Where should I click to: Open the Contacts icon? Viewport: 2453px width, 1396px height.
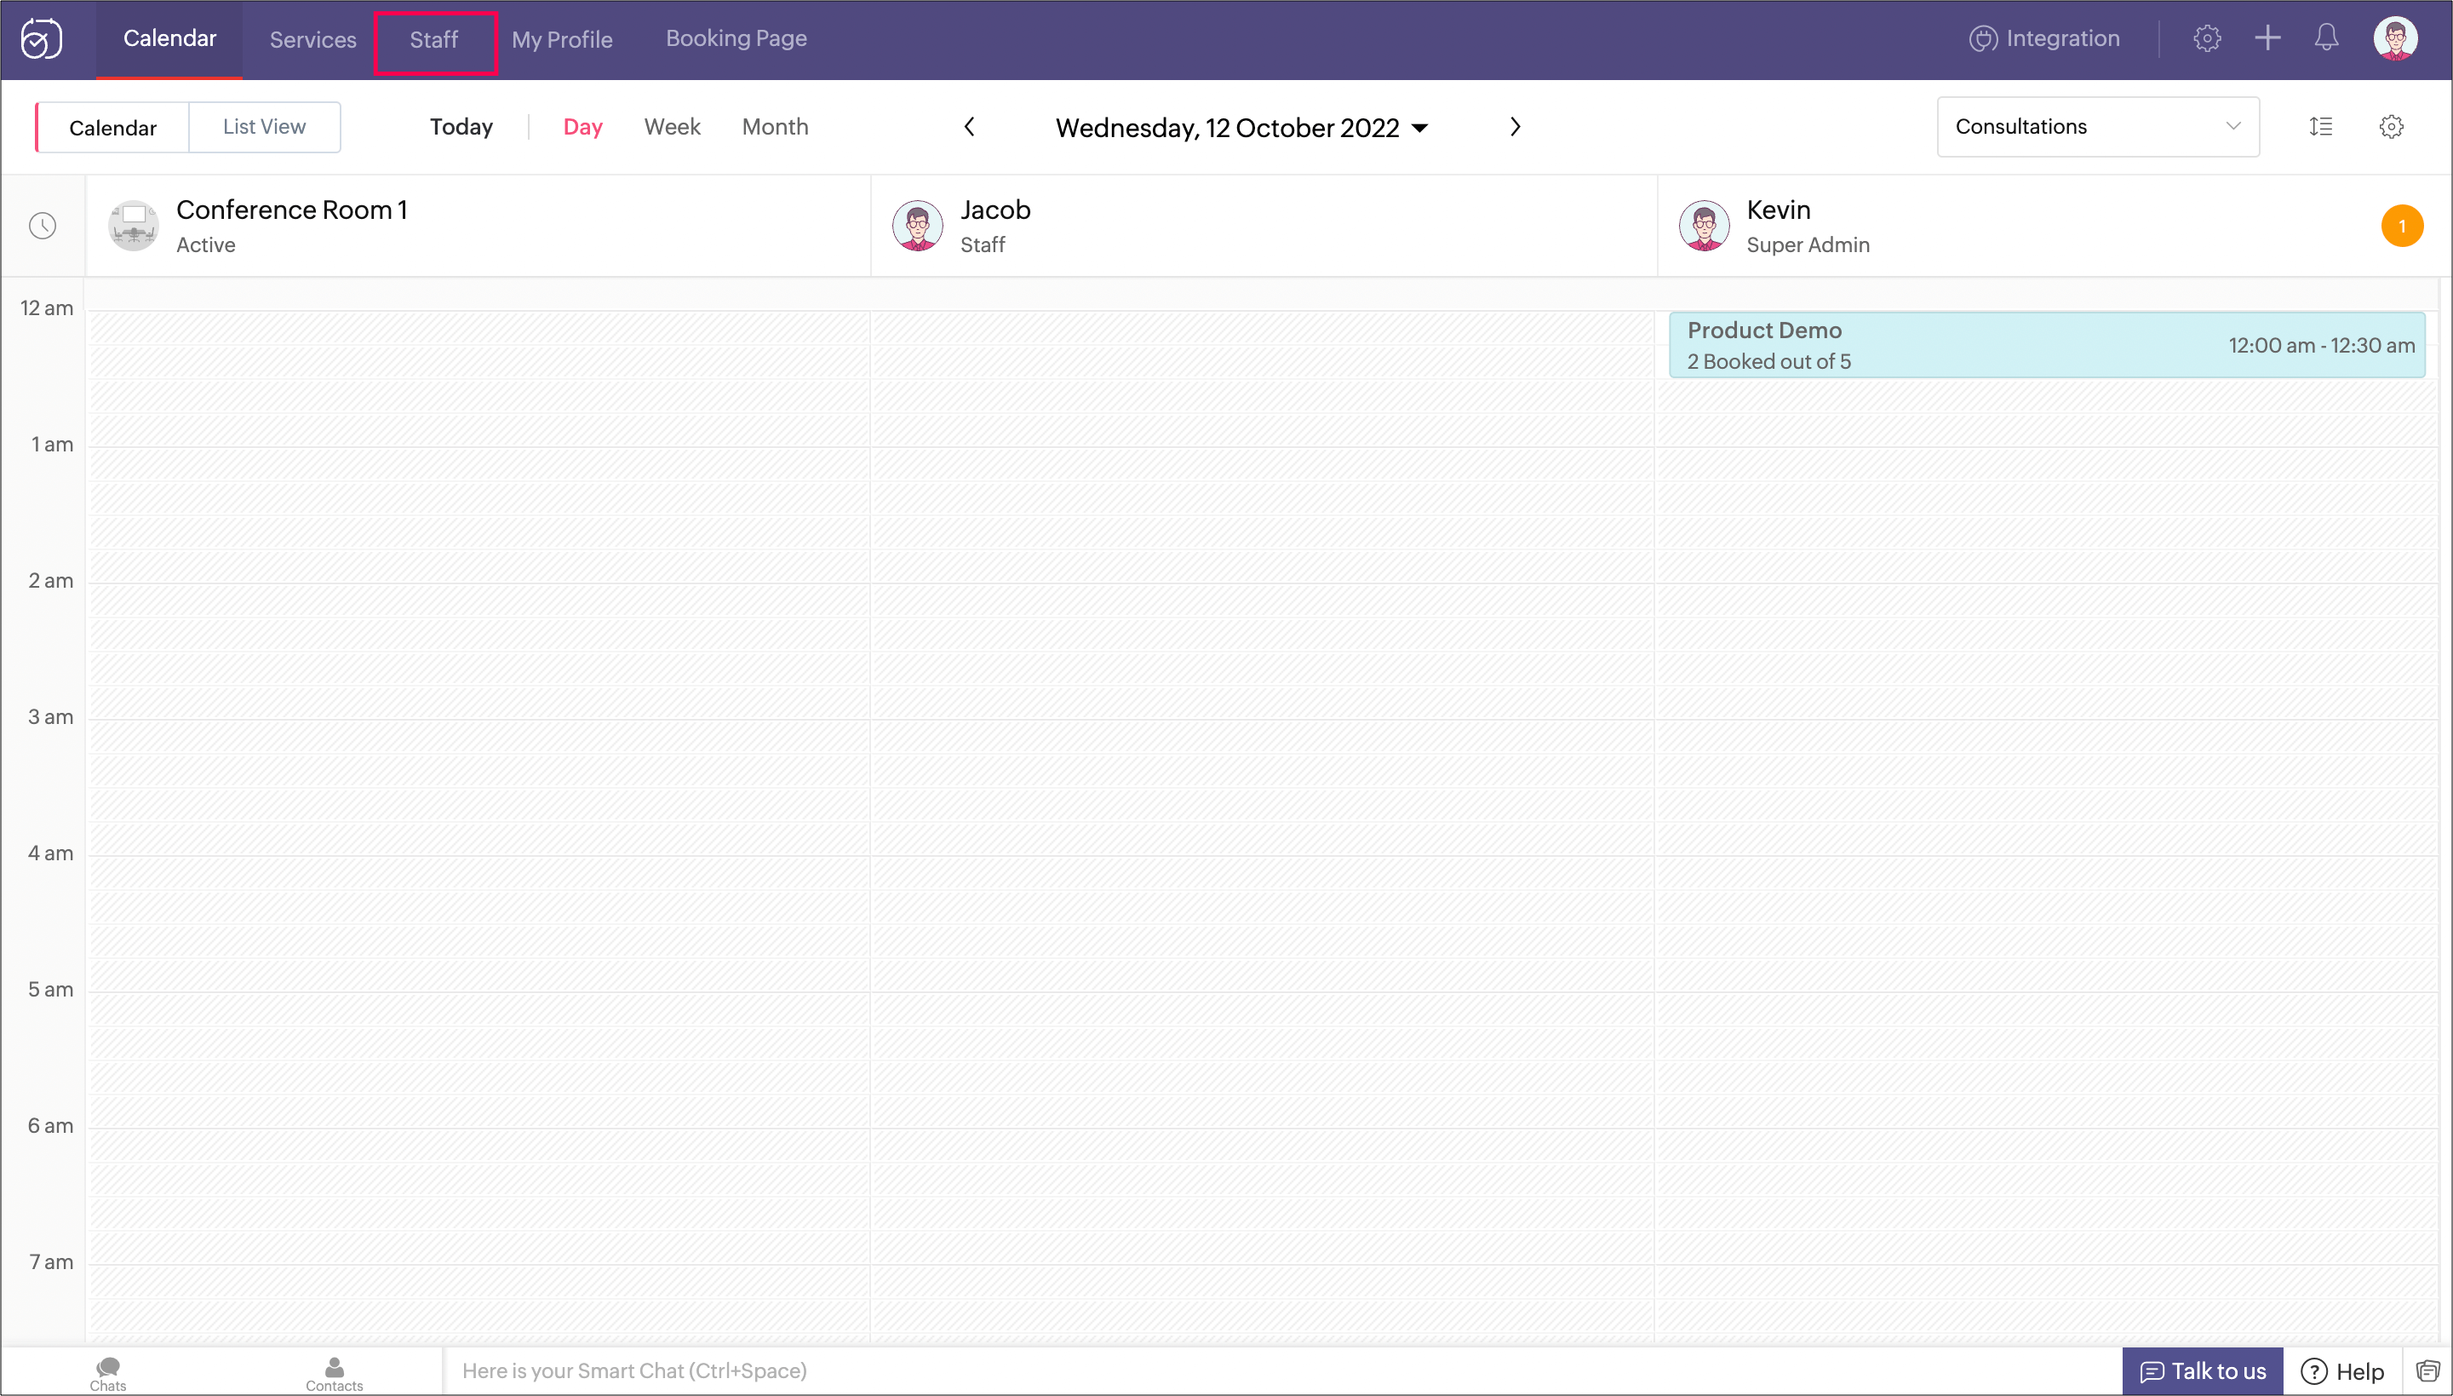(334, 1371)
